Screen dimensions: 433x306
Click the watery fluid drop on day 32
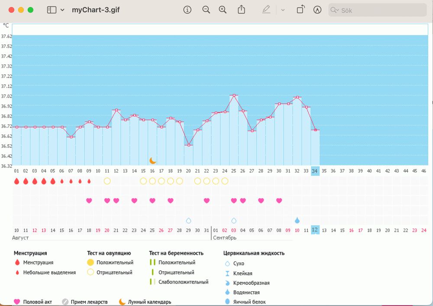pyautogui.click(x=297, y=220)
